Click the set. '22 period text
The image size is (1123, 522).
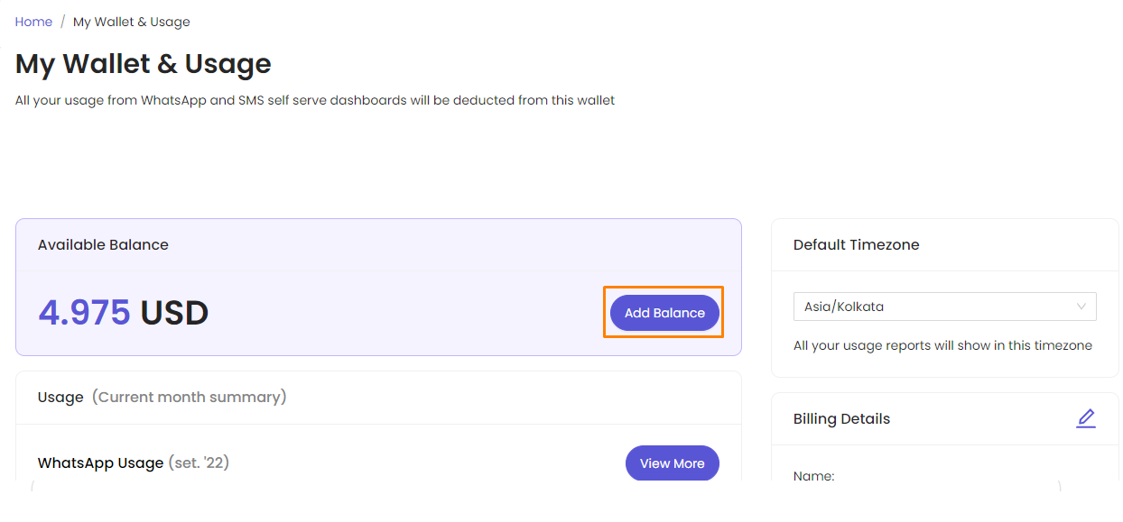199,463
